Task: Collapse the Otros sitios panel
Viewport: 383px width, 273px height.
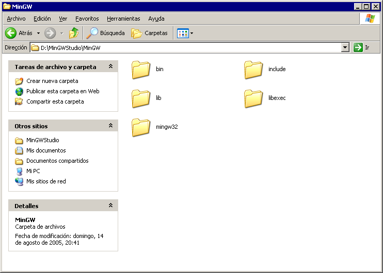Action: coord(110,126)
